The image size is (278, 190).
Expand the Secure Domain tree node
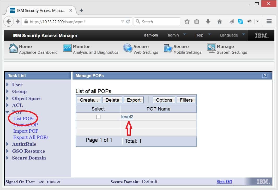(8, 158)
